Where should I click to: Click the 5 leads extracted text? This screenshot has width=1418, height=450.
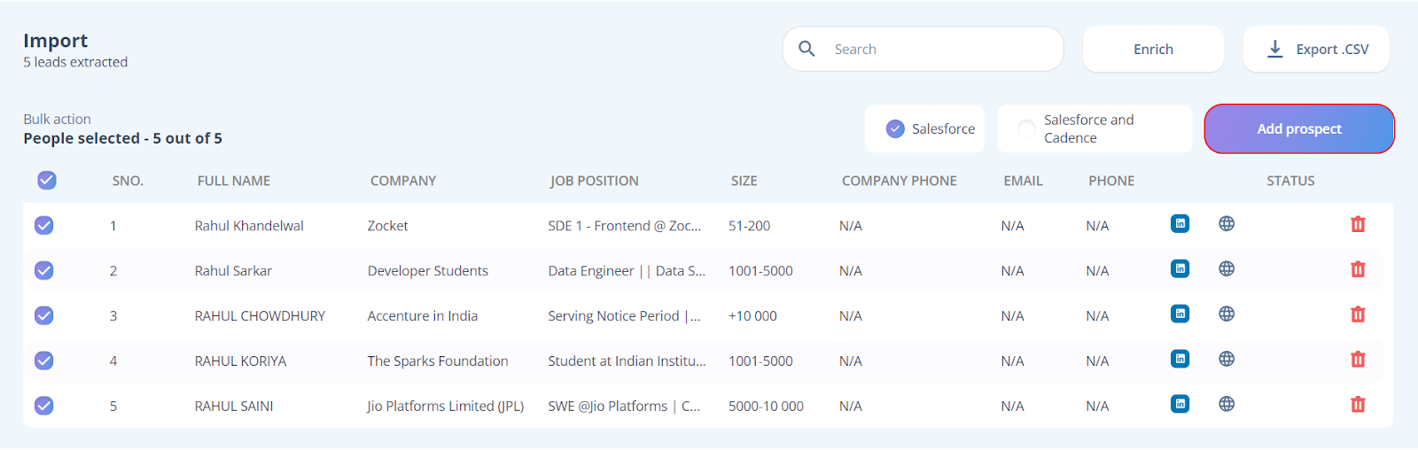click(x=75, y=62)
